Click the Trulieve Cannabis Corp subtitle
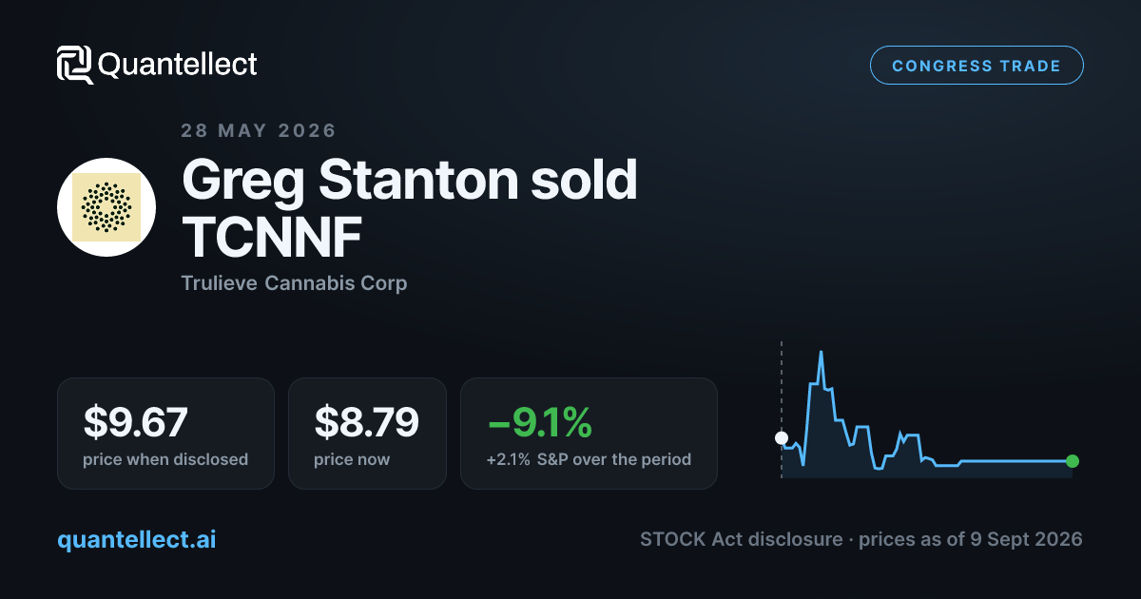This screenshot has width=1141, height=599. [294, 283]
